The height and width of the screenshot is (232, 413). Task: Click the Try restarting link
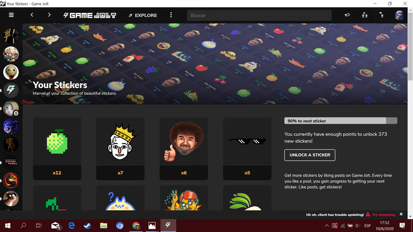pos(383,215)
